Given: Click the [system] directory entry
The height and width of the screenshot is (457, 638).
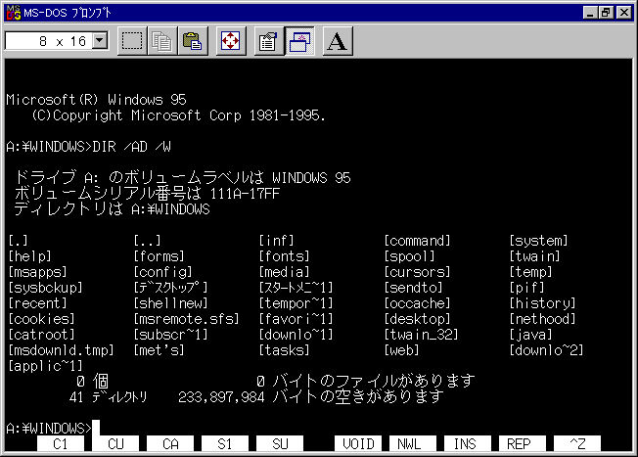Looking at the screenshot, I should (538, 241).
